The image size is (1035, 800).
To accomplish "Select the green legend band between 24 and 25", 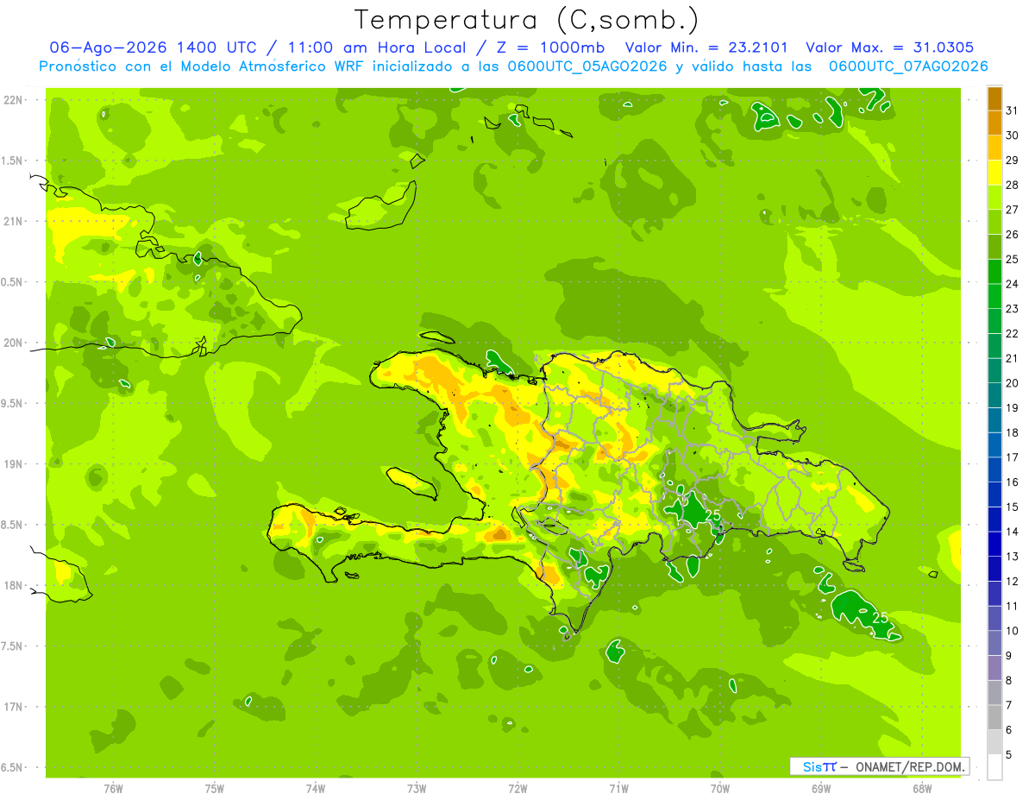I will coord(994,272).
